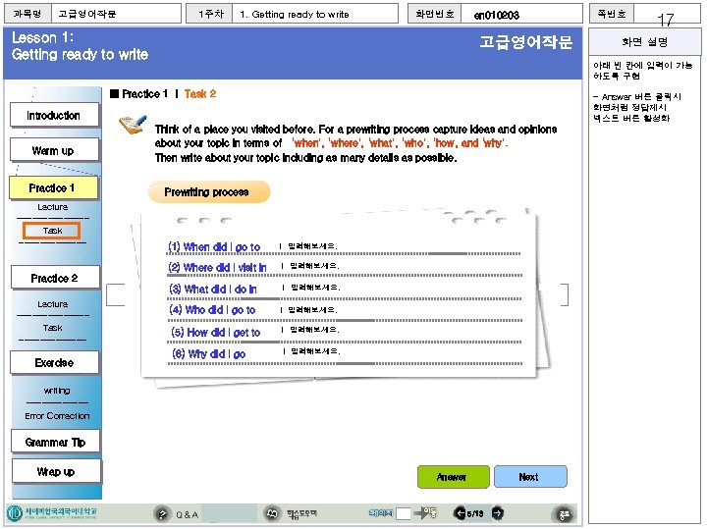Click 'Lesson 1: Getting ready to write' title
This screenshot has height=529, width=707.
click(80, 46)
